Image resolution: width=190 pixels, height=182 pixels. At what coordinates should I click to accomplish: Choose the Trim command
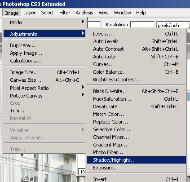(x=44, y=111)
